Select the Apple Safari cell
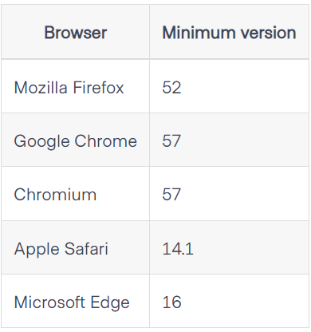311x332 pixels. click(x=76, y=248)
